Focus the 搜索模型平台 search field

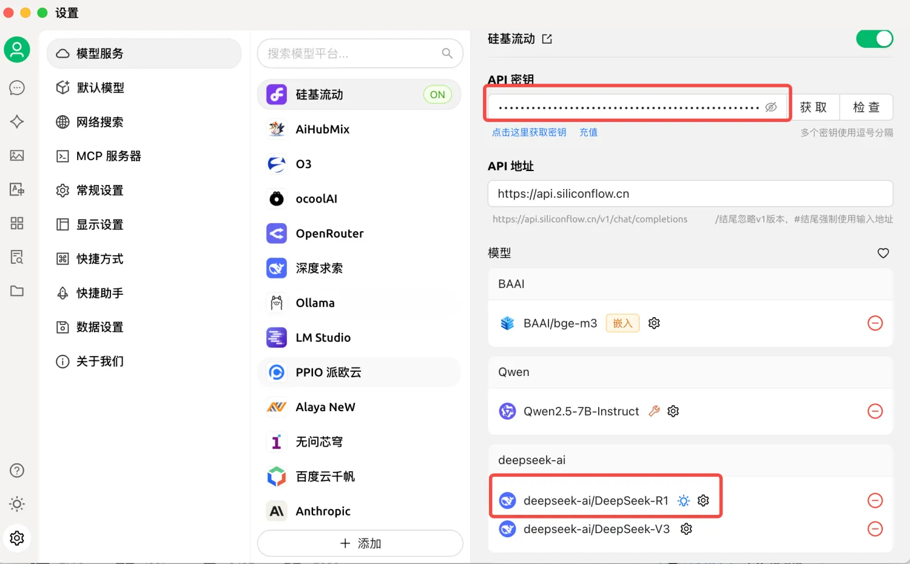click(360, 53)
